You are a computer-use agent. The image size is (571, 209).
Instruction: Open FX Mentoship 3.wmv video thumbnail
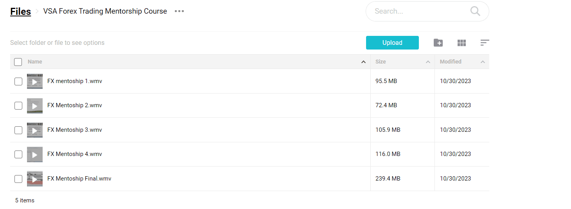(x=35, y=130)
